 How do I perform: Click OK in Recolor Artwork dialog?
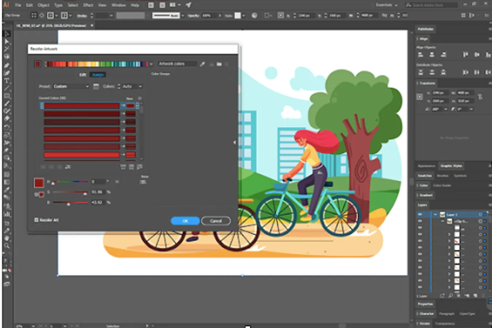185,221
